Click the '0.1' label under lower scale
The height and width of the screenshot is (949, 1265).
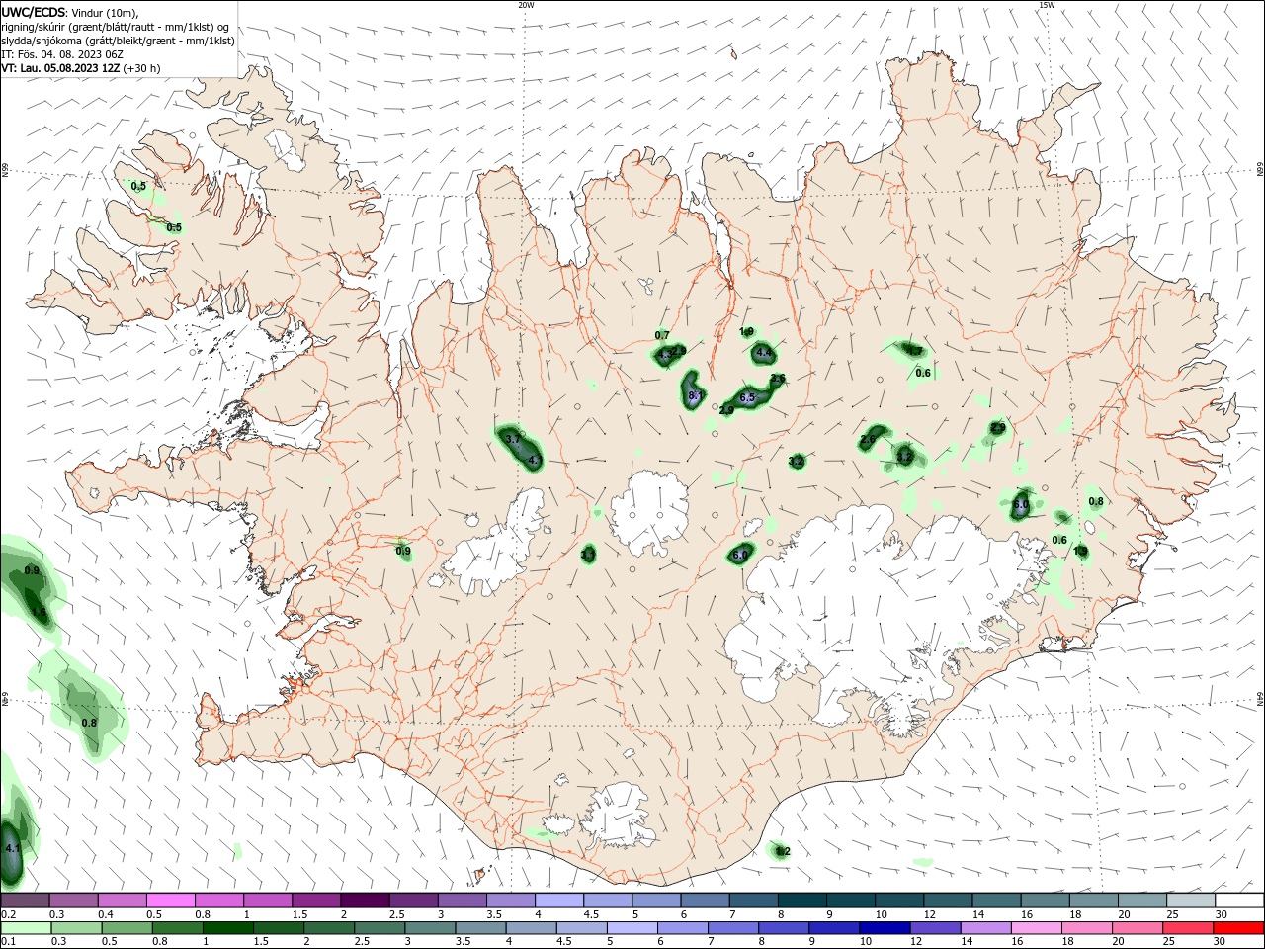point(9,942)
